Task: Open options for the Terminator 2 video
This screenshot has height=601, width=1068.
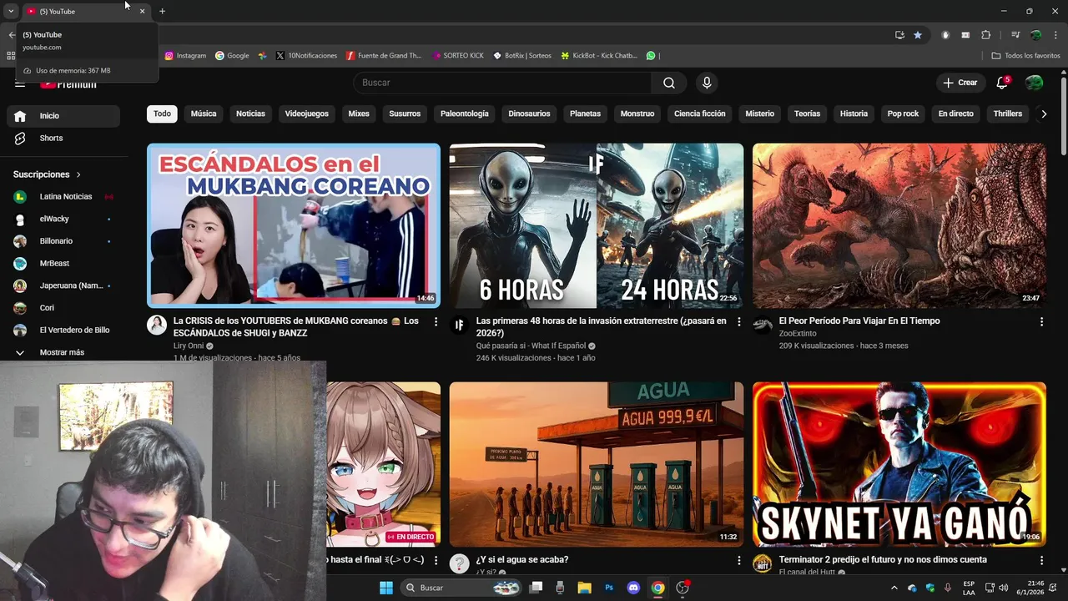Action: [1041, 560]
